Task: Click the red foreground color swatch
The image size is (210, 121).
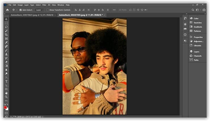Action: (5, 107)
